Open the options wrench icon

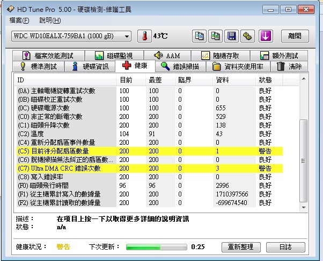click(247, 36)
